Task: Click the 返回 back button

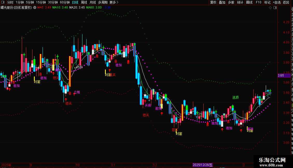Action: (286, 2)
